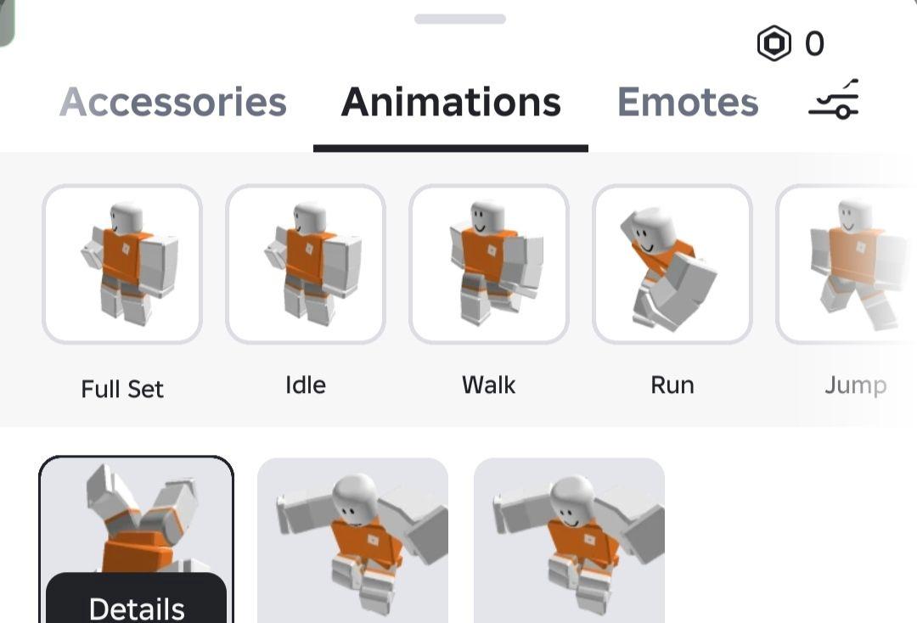Select the Full Set animation category
Image resolution: width=917 pixels, height=623 pixels.
[x=122, y=264]
